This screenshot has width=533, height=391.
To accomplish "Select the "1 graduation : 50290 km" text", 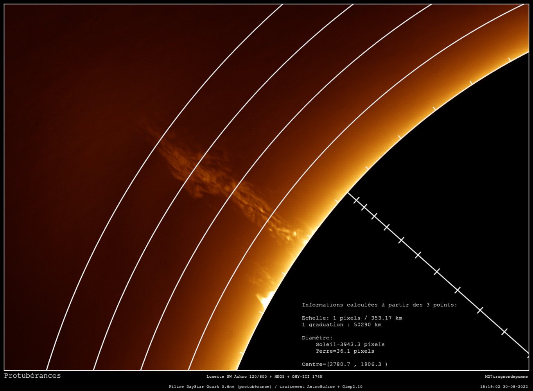I will click(x=342, y=325).
